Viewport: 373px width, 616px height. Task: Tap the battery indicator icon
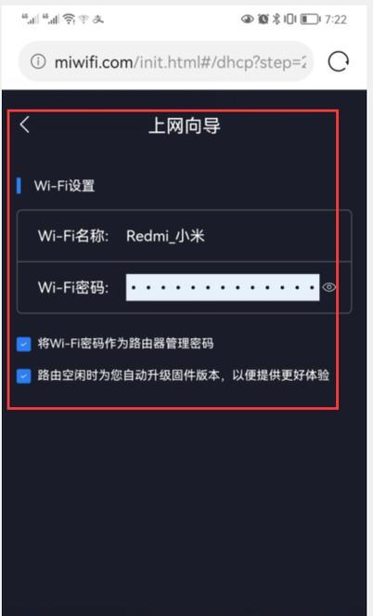(x=310, y=19)
